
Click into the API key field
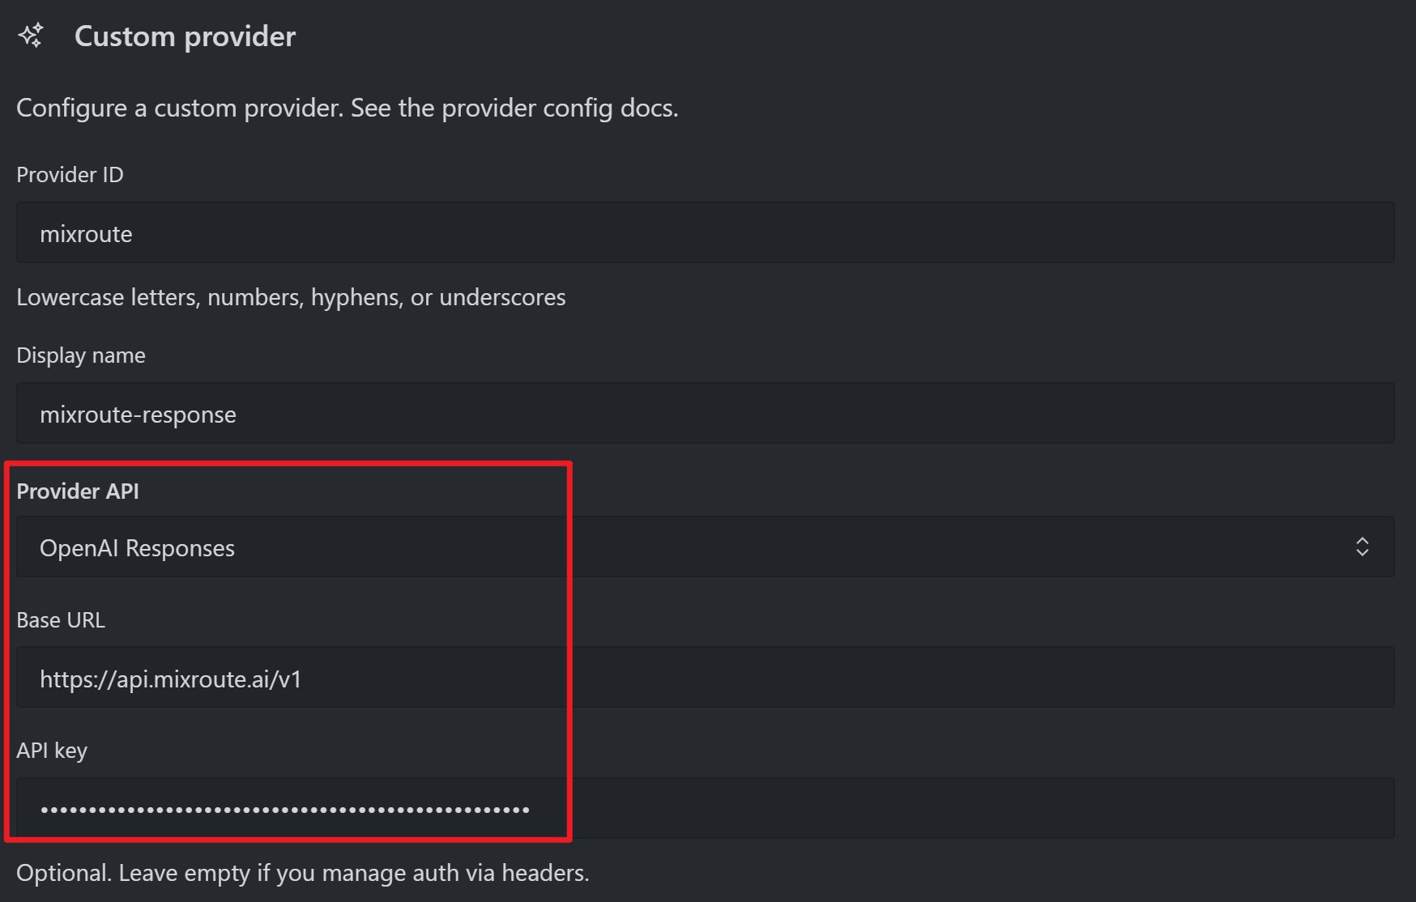[705, 808]
